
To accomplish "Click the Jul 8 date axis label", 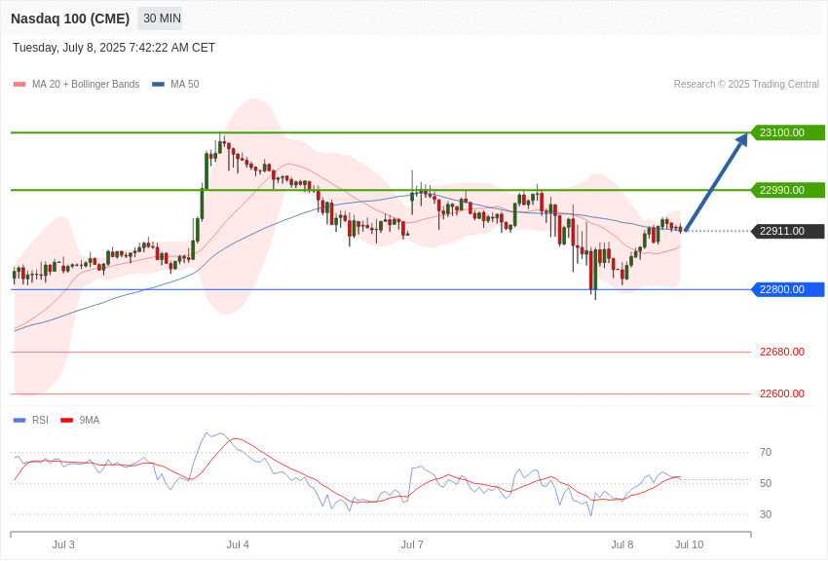I will click(x=622, y=544).
